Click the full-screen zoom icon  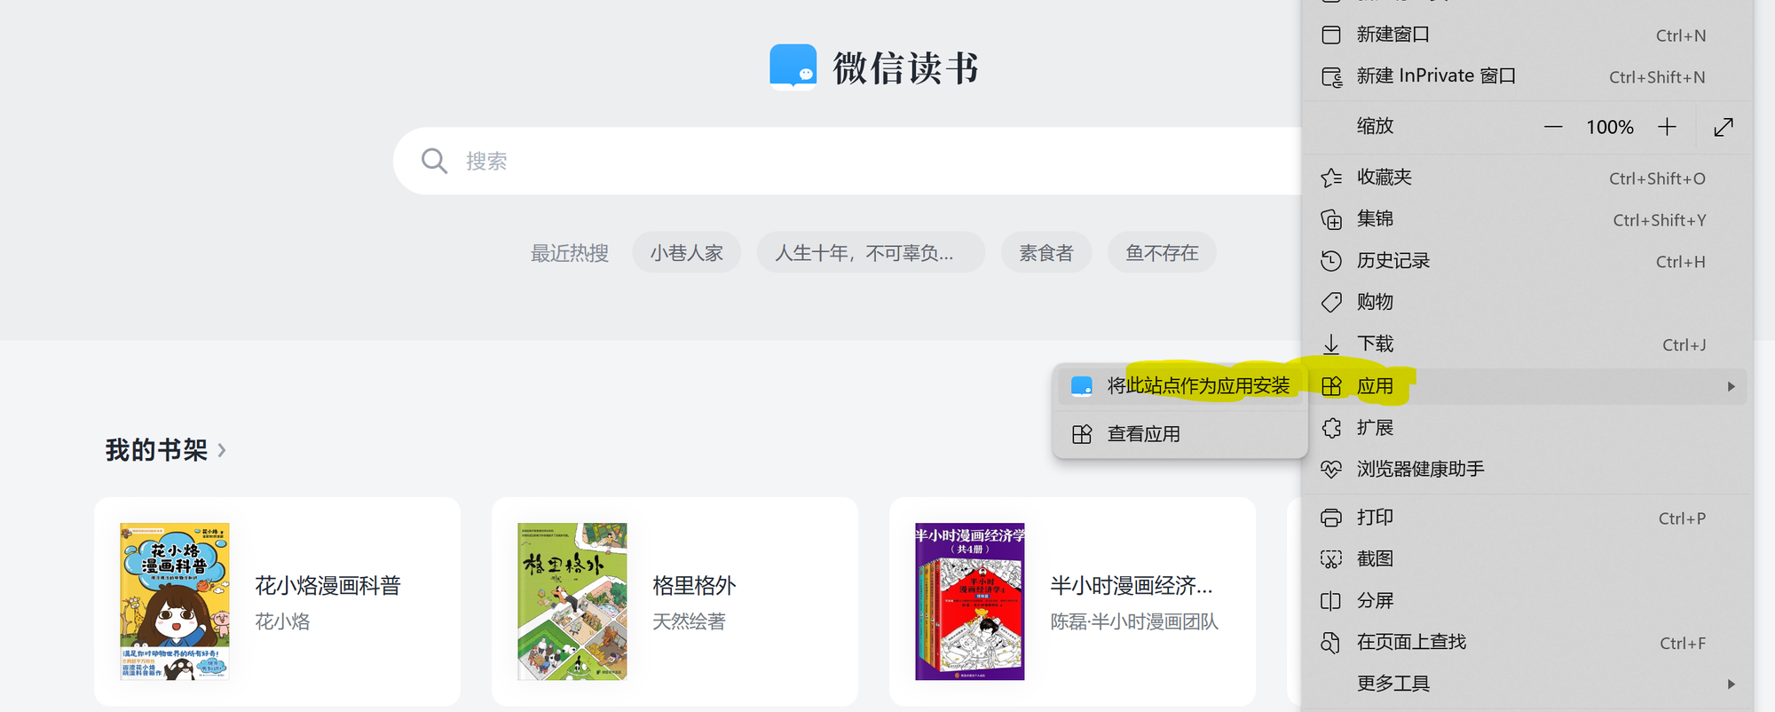(x=1724, y=127)
